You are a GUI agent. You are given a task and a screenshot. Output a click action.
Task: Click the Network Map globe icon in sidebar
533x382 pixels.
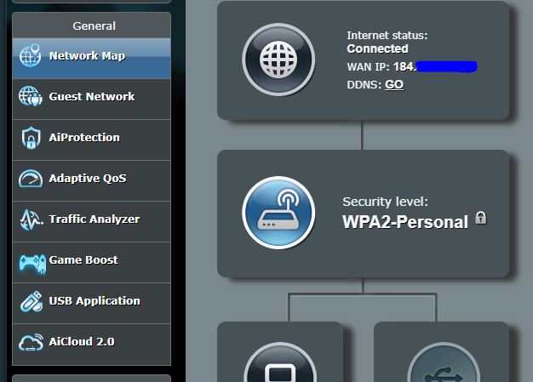click(31, 56)
